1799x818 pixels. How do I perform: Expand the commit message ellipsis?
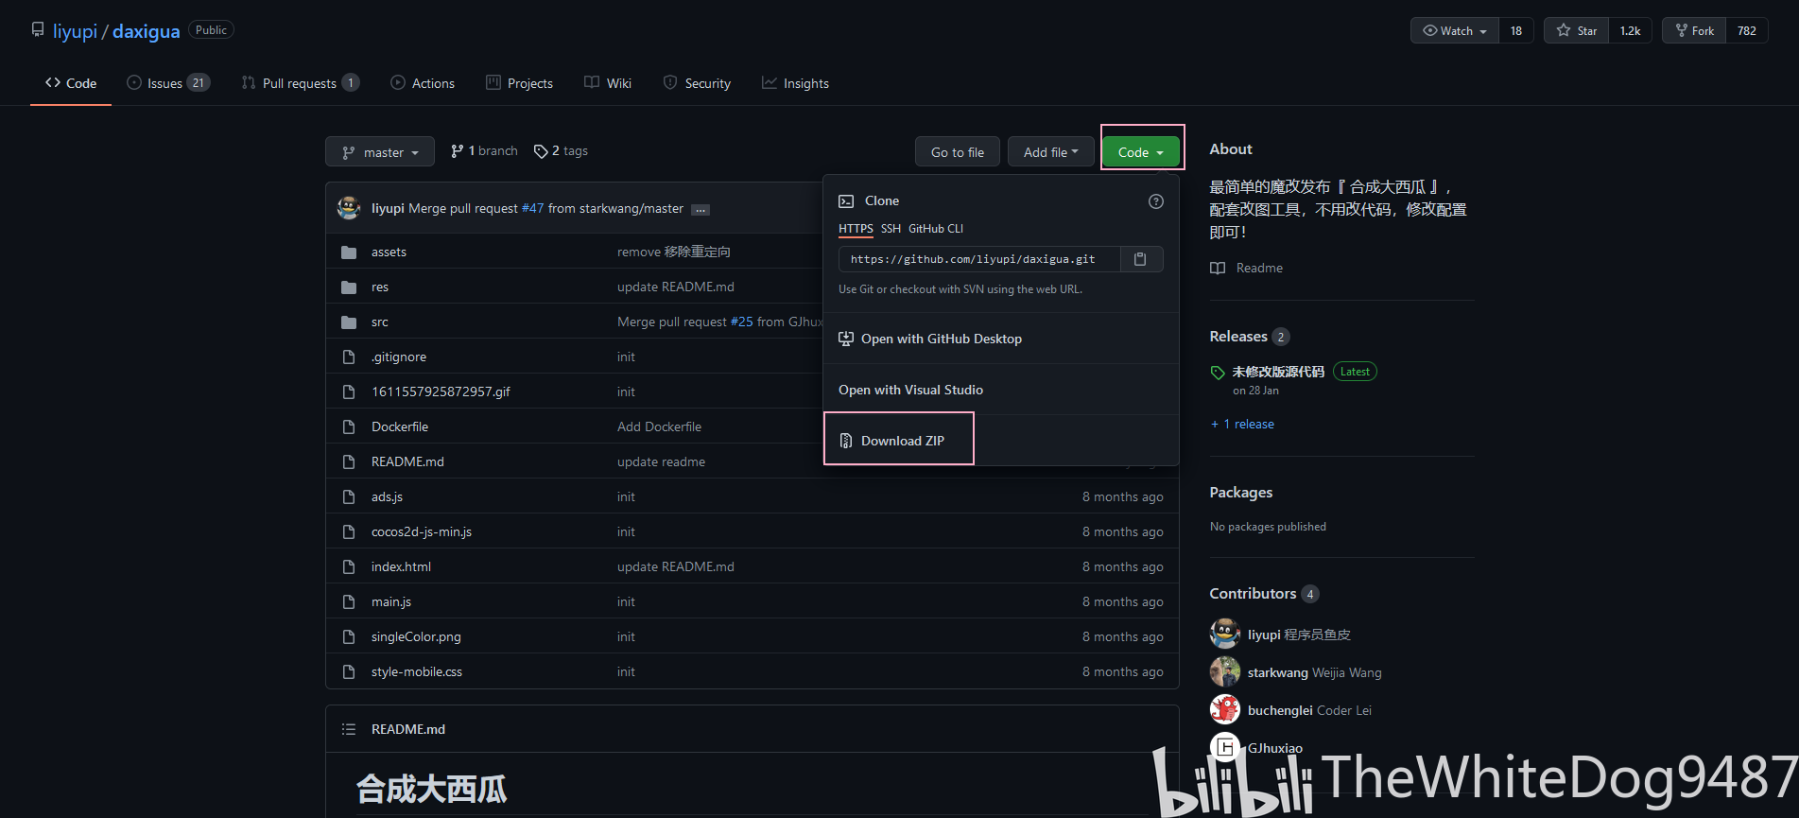(x=701, y=209)
